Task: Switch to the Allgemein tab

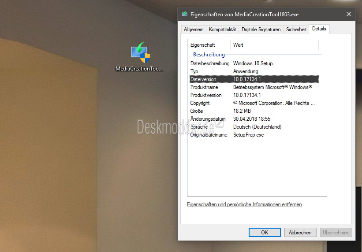Action: pos(194,30)
